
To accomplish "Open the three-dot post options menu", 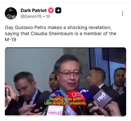I will (123, 13).
